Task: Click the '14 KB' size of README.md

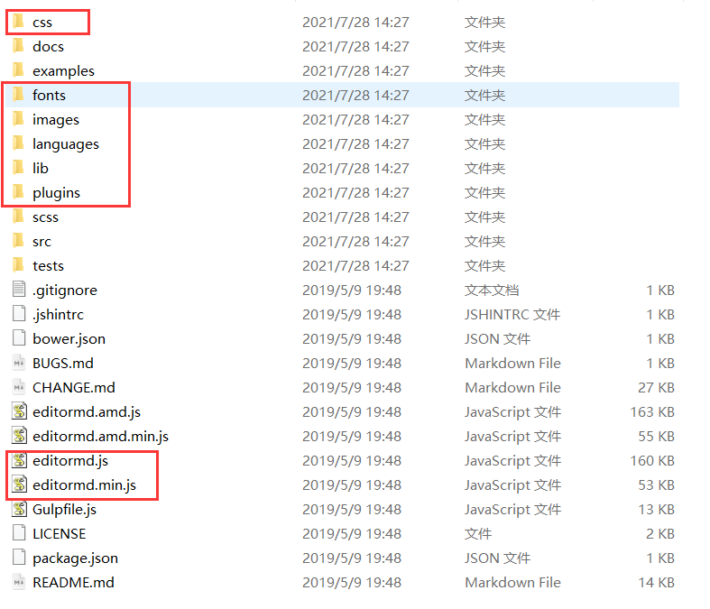Action: (x=656, y=583)
